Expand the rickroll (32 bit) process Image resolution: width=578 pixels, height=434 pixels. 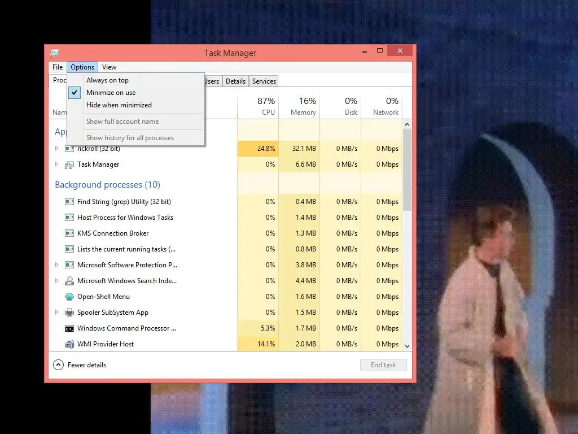(57, 149)
